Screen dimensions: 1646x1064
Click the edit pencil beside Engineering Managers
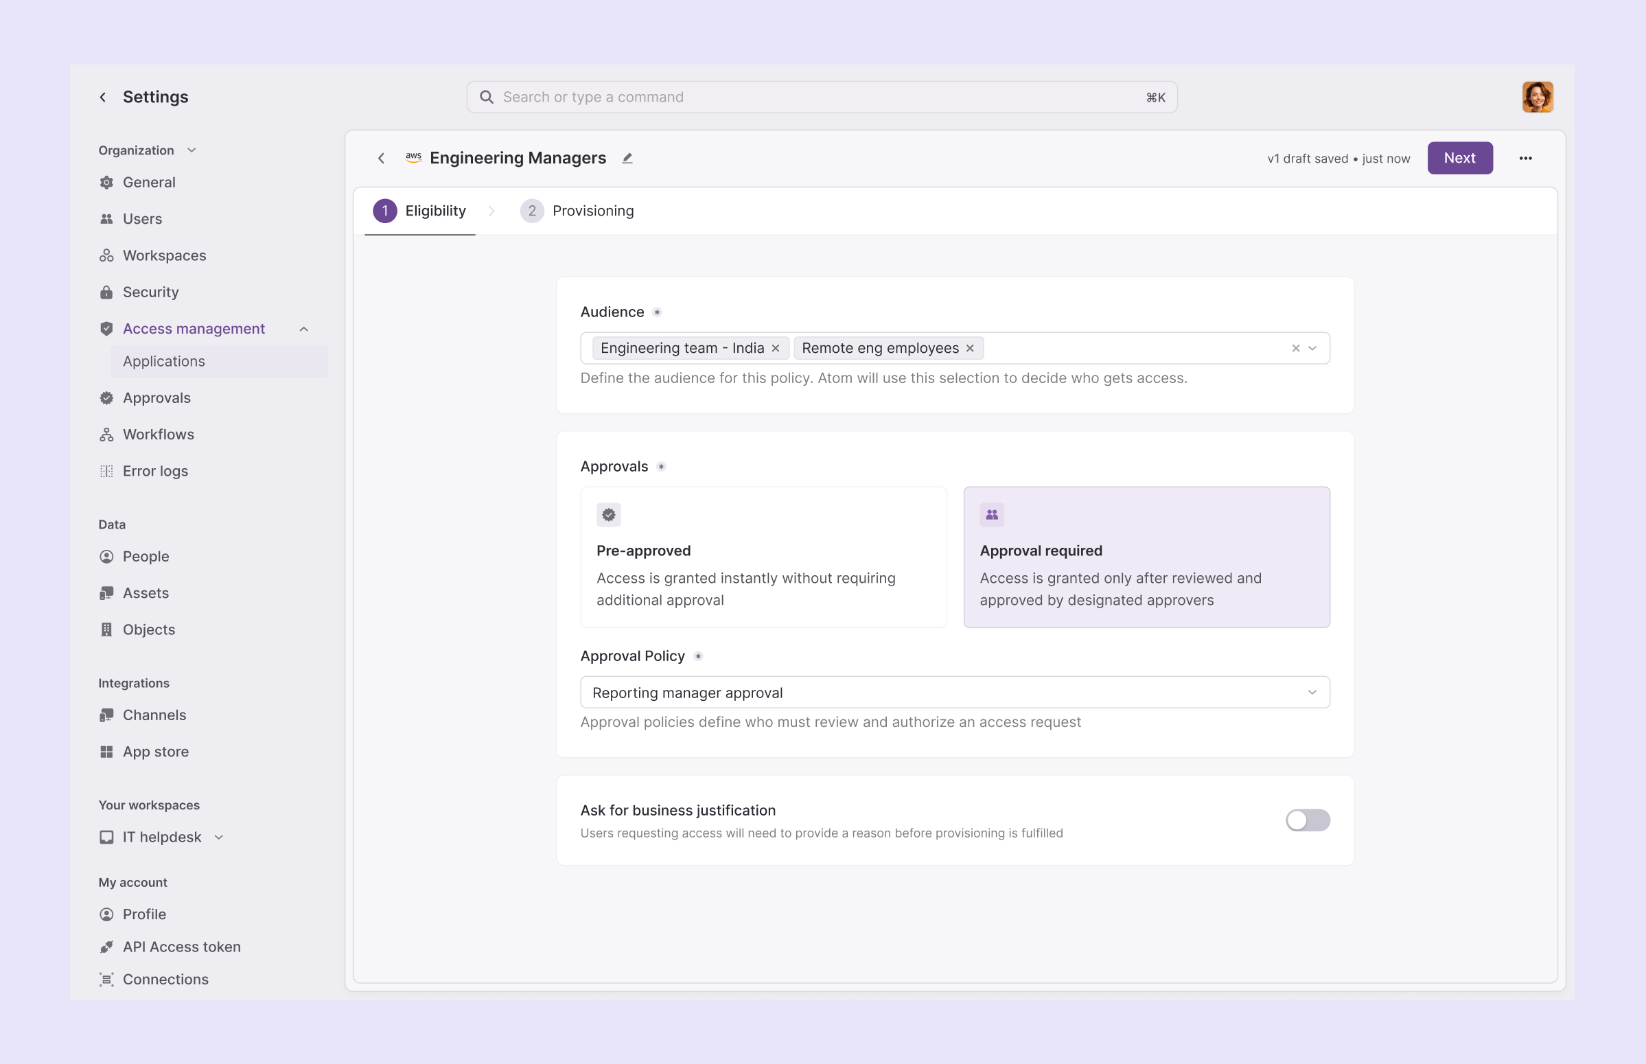pos(627,157)
